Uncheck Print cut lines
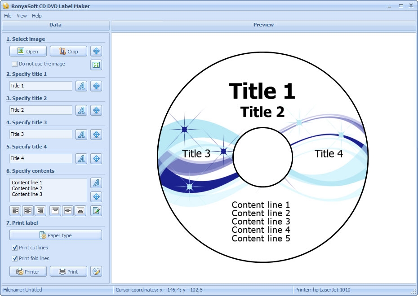This screenshot has height=296, width=418. pos(15,248)
